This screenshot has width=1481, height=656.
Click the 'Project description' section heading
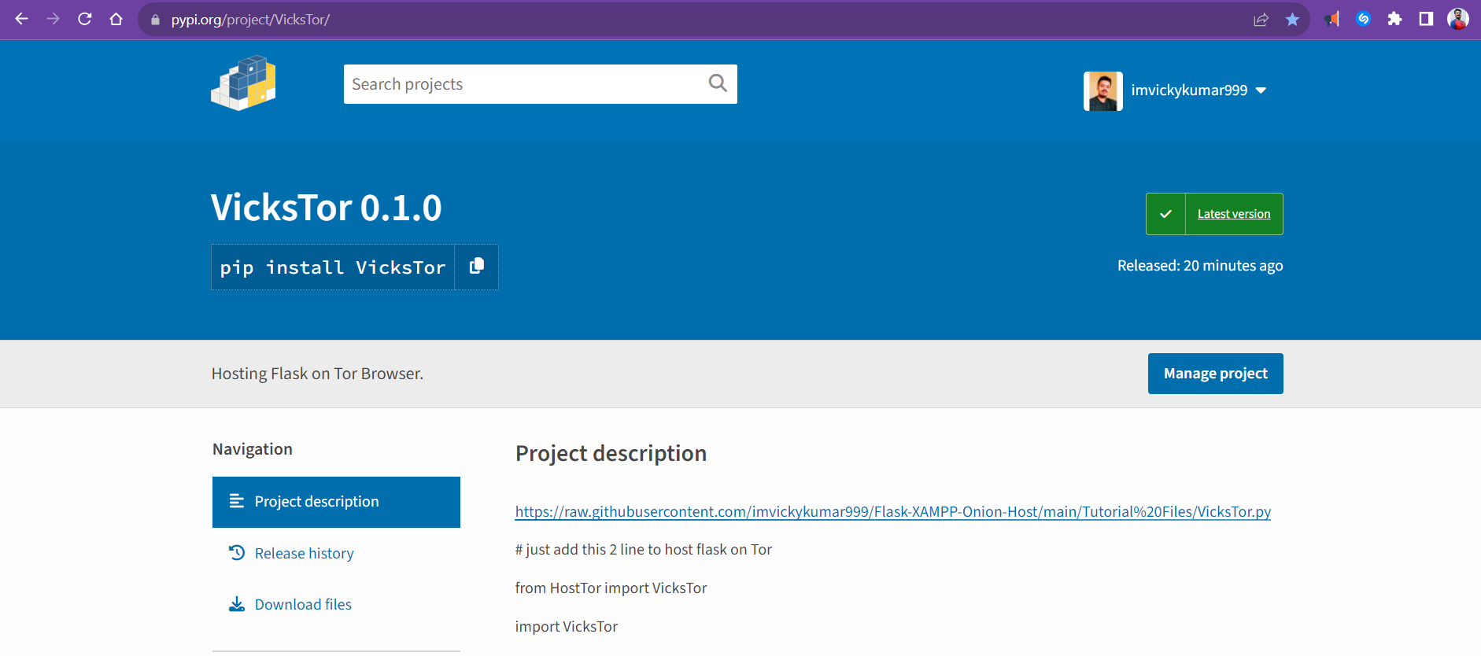(x=611, y=454)
